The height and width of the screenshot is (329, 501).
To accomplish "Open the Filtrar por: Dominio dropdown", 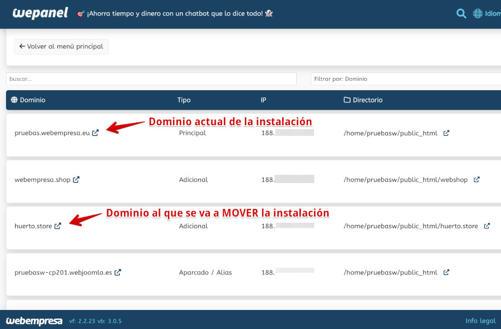I will click(x=406, y=79).
